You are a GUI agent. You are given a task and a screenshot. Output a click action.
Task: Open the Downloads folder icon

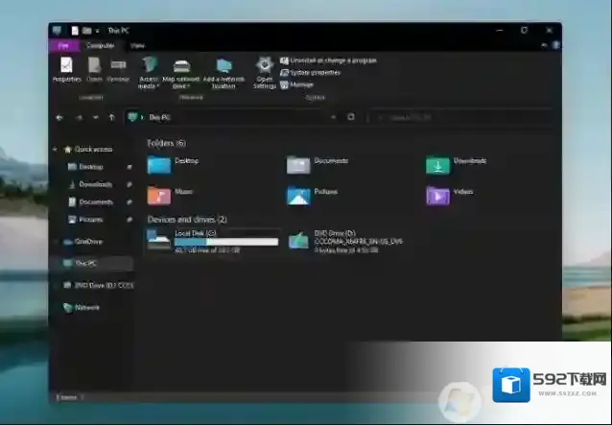(437, 164)
